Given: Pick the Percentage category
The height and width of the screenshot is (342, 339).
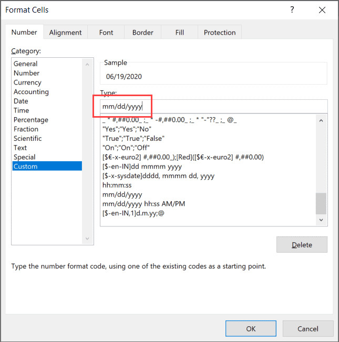Looking at the screenshot, I should 31,120.
